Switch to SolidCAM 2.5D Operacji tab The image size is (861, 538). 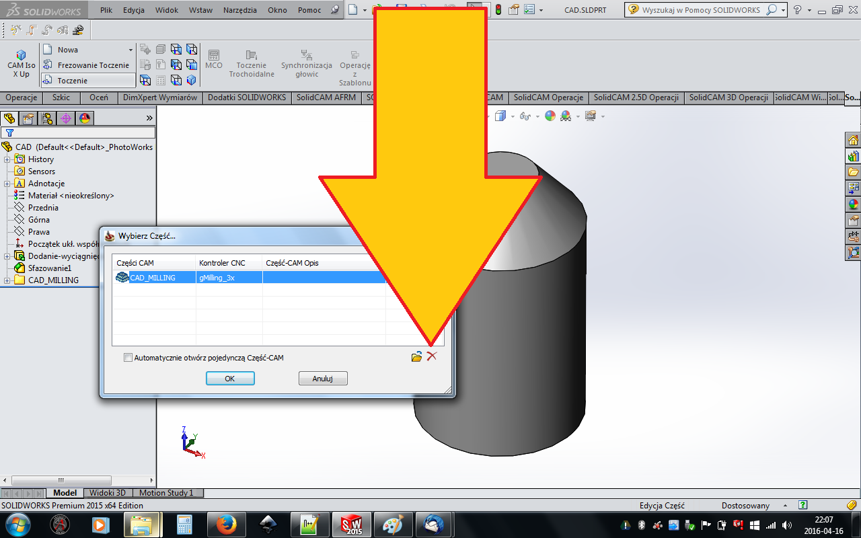pyautogui.click(x=636, y=98)
